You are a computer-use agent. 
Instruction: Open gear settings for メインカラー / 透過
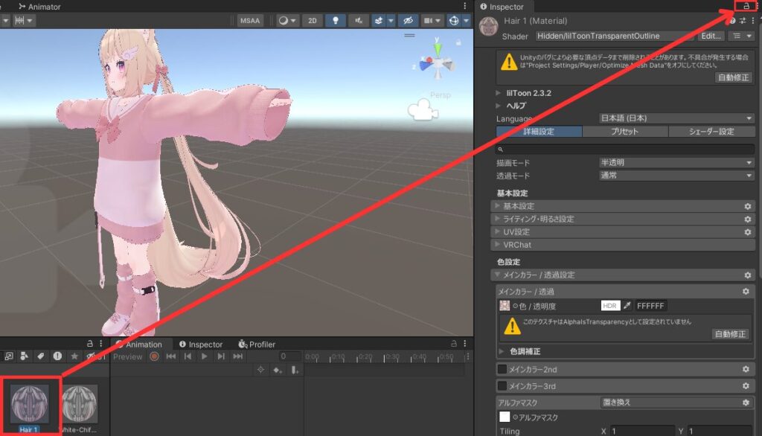point(746,292)
